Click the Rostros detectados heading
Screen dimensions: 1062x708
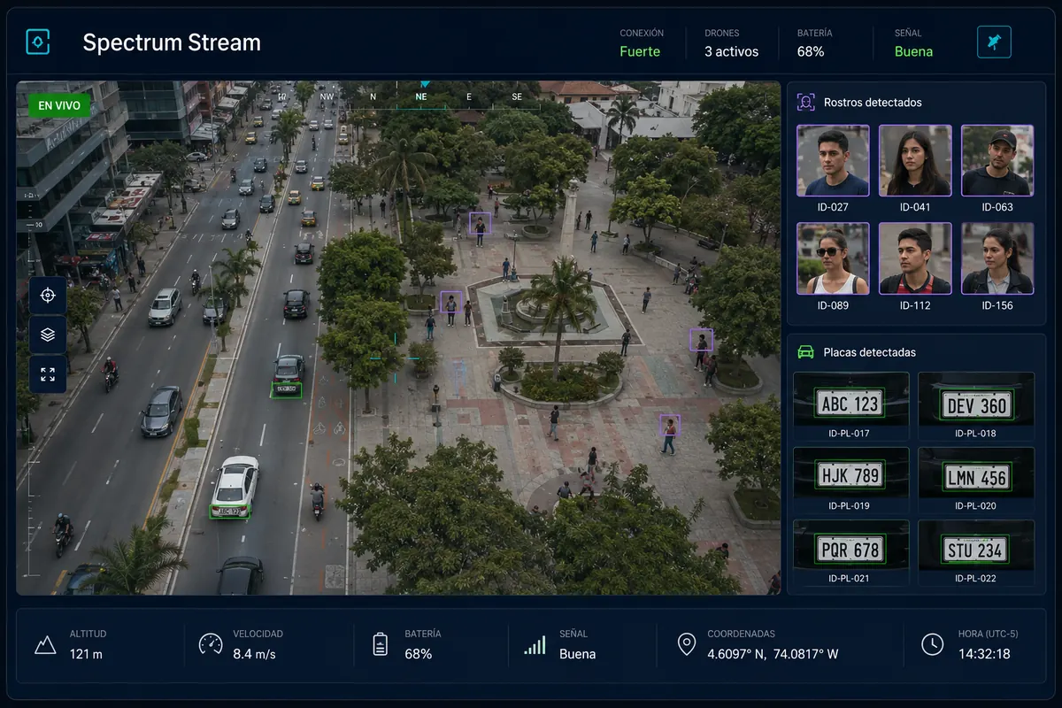873,102
